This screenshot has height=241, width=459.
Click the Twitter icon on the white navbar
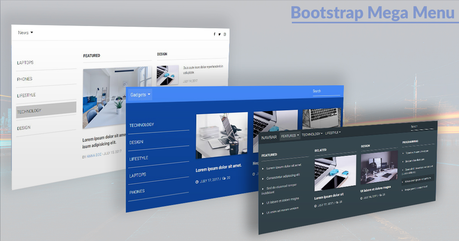coord(219,34)
